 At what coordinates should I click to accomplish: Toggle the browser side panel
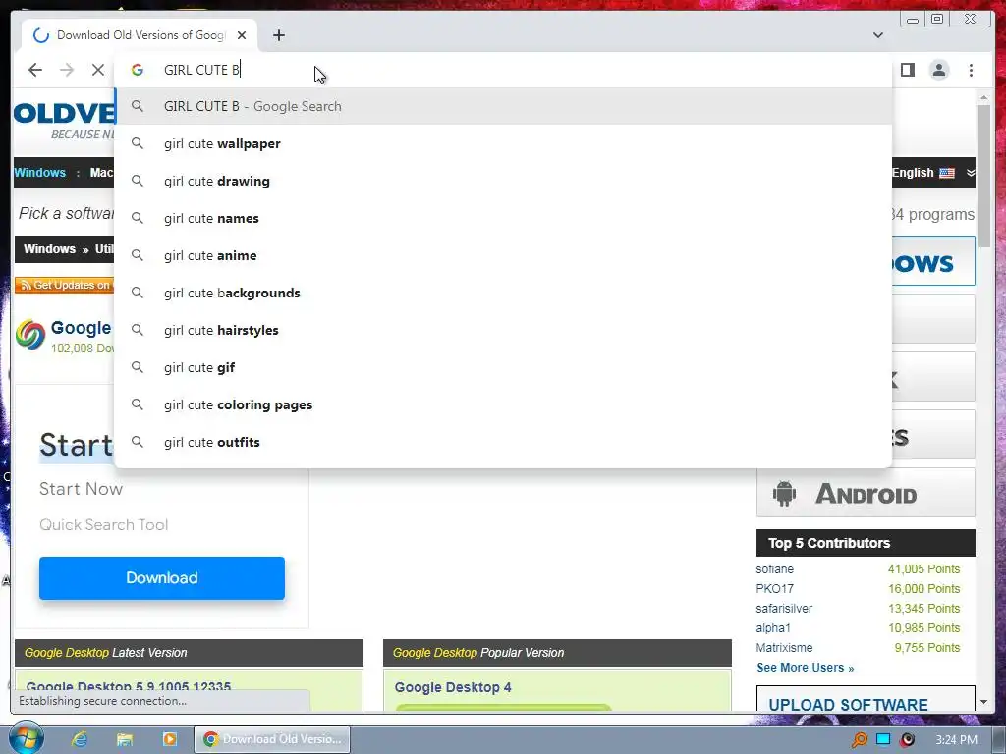(x=907, y=70)
